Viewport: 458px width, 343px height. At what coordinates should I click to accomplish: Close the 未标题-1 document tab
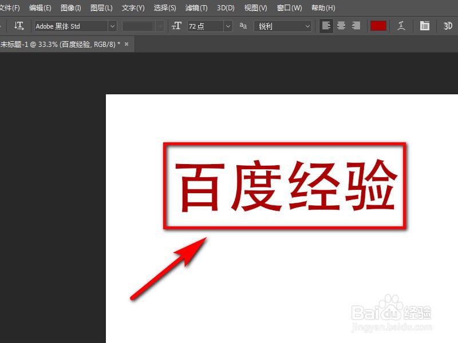click(x=127, y=44)
